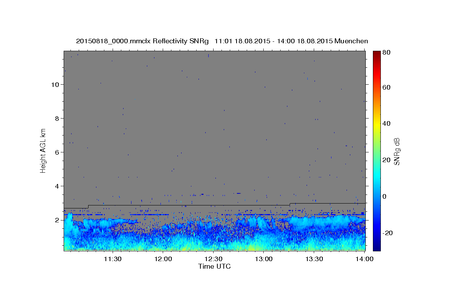Click the height tick label 6
The image size is (452, 301).
[x=57, y=152]
